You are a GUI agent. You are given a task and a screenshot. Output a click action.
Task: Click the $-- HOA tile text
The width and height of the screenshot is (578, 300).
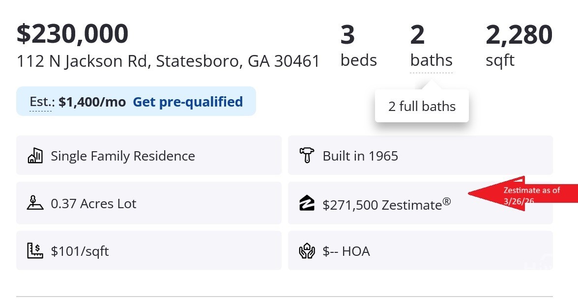pyautogui.click(x=346, y=251)
